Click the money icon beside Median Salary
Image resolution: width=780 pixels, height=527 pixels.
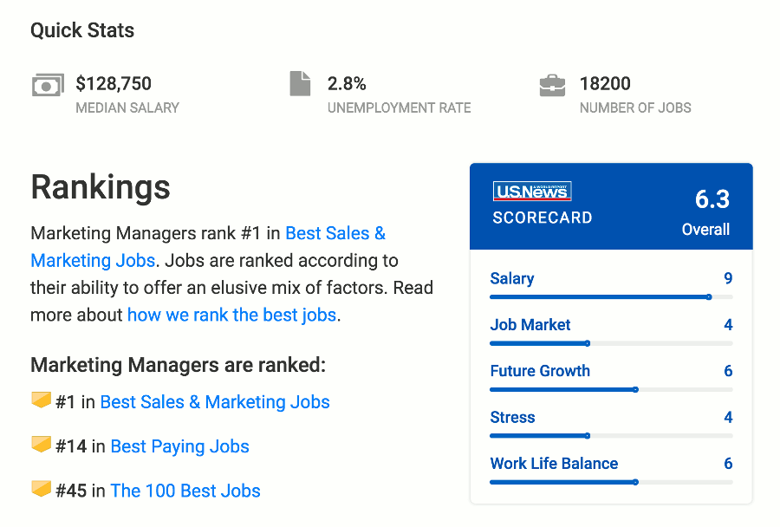point(48,84)
